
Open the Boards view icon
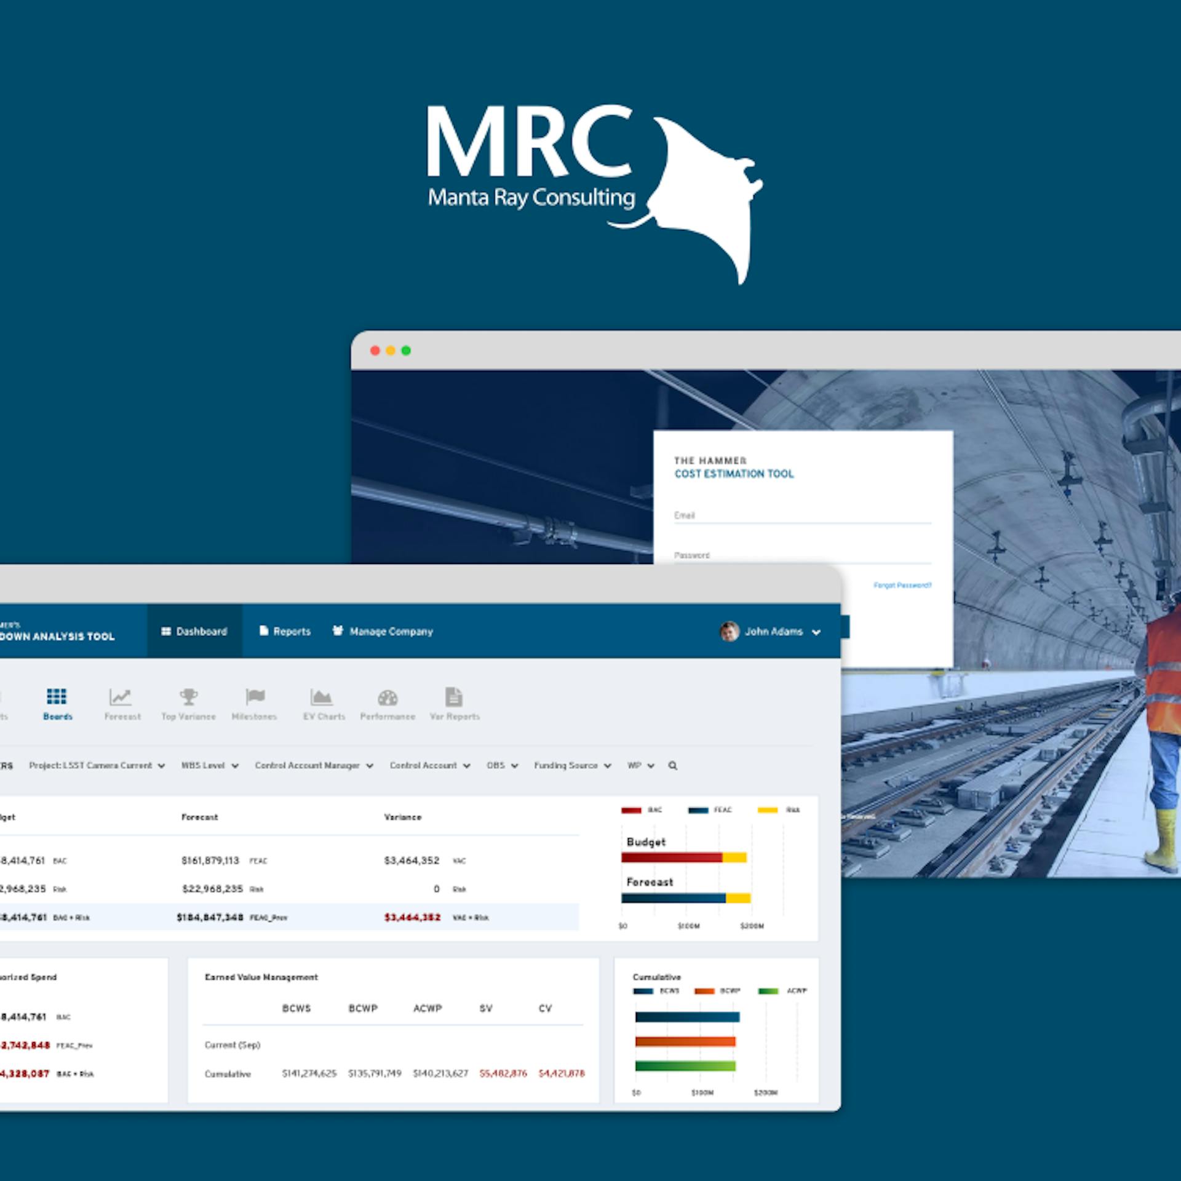[x=57, y=696]
